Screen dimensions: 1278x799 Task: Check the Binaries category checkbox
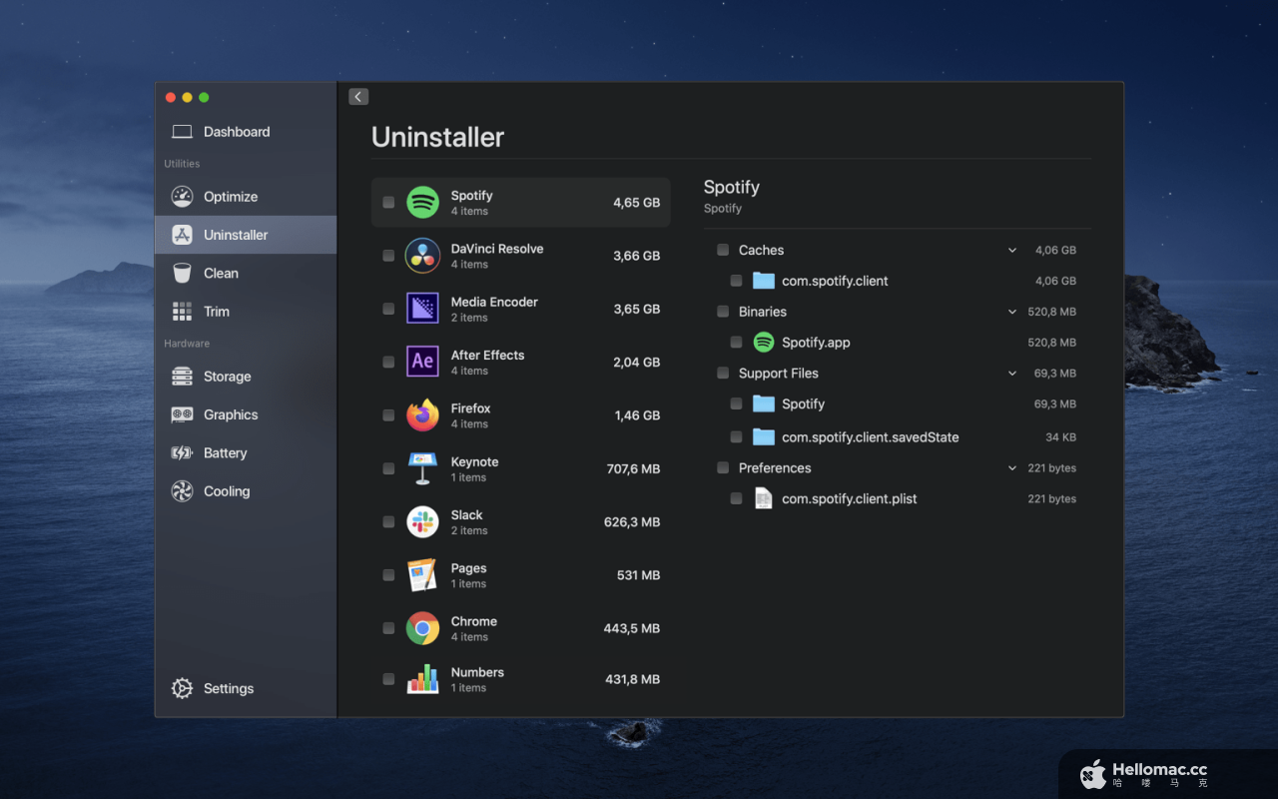point(723,312)
